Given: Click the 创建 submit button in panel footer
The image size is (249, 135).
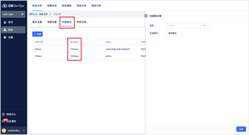Looking at the screenshot, I should click(241, 129).
